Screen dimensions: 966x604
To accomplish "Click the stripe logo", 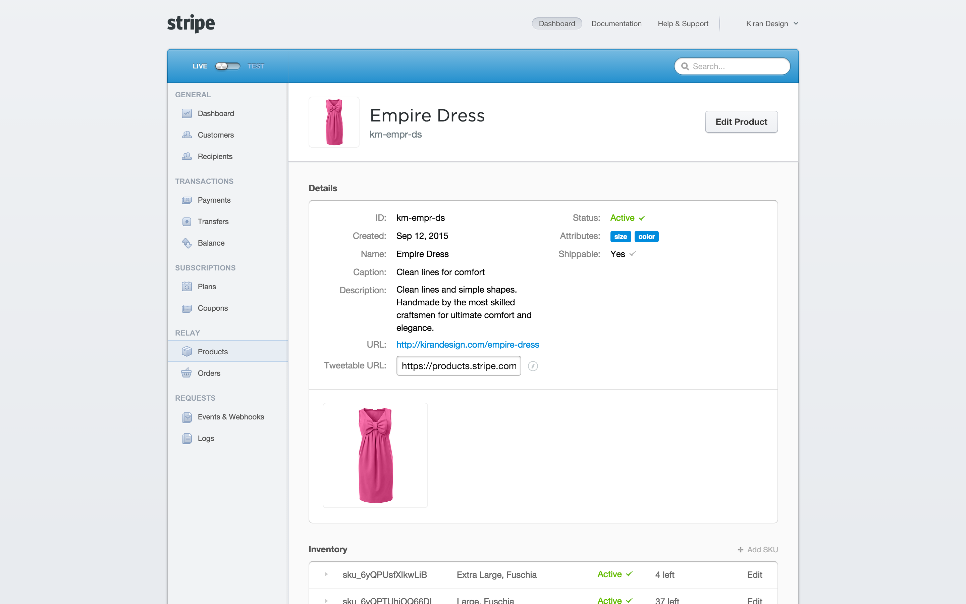I will (191, 23).
